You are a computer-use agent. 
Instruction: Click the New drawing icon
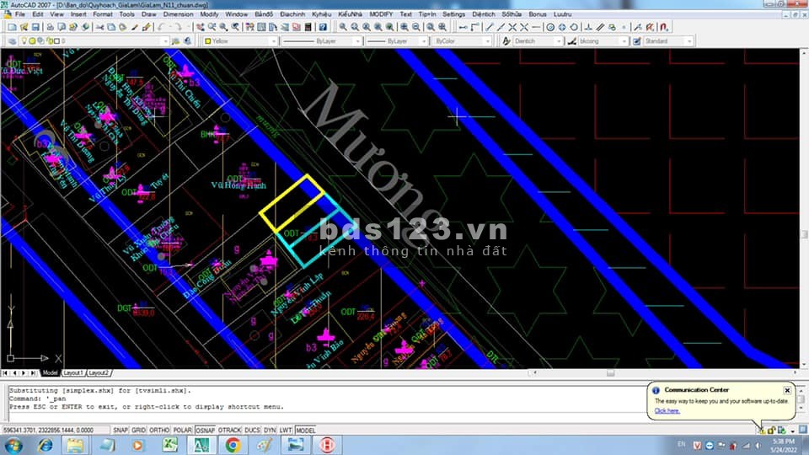12,27
